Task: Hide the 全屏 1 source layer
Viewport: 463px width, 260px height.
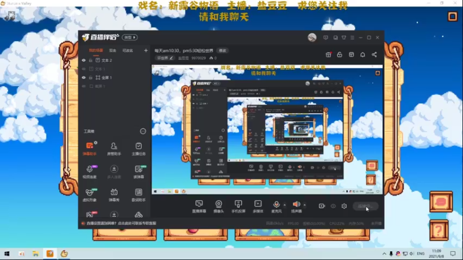Action: pyautogui.click(x=83, y=77)
